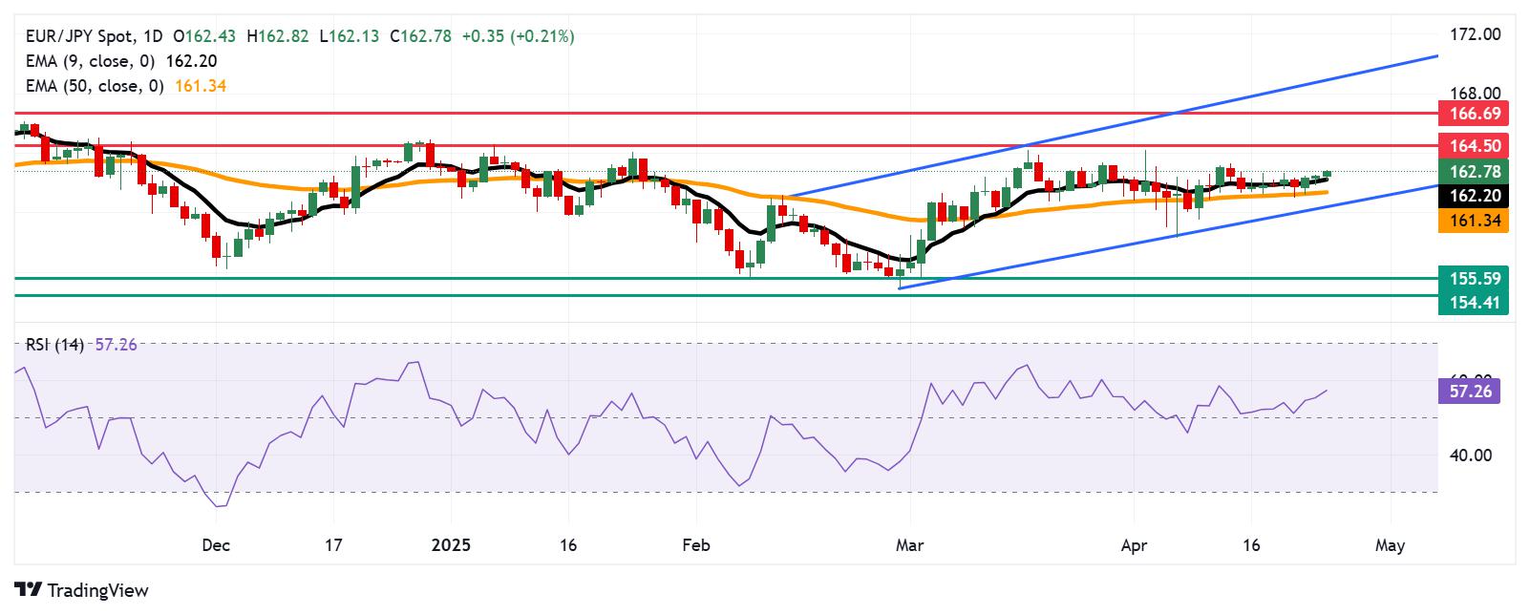1530x615 pixels.
Task: Select the Dec date axis label
Action: click(x=216, y=546)
